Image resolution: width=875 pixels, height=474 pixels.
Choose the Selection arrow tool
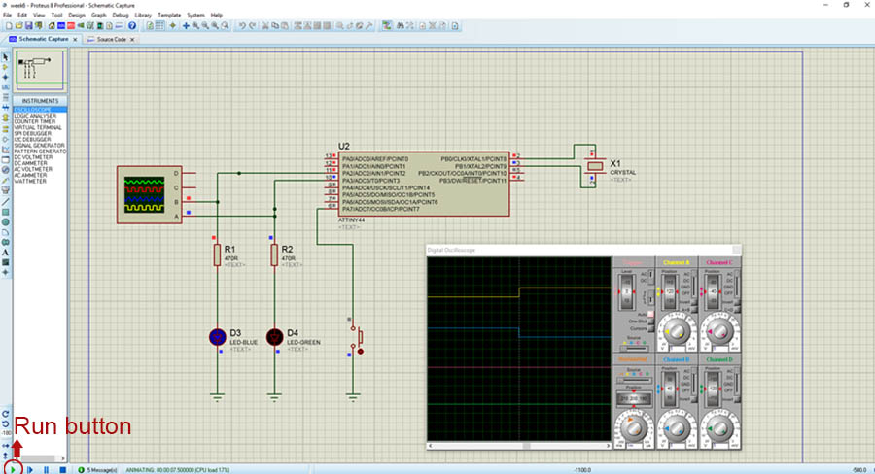tap(6, 55)
